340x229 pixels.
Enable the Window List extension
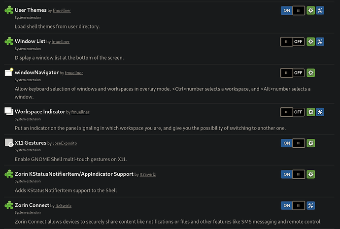coord(293,42)
